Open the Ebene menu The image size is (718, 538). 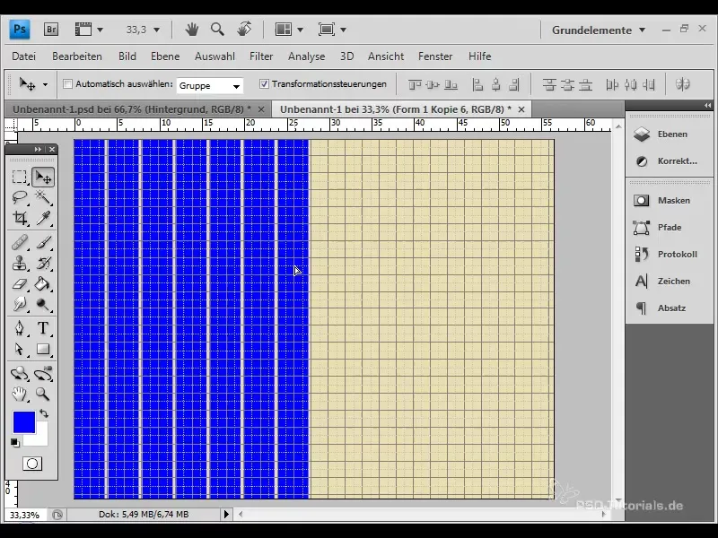165,56
